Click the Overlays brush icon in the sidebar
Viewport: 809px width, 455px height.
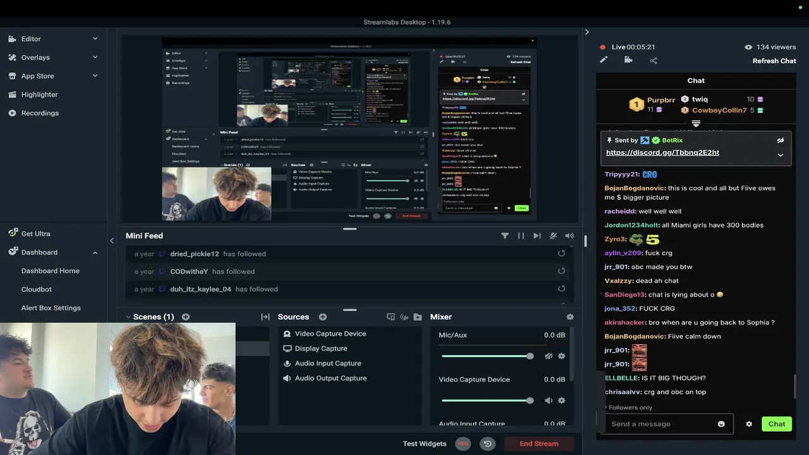click(12, 57)
